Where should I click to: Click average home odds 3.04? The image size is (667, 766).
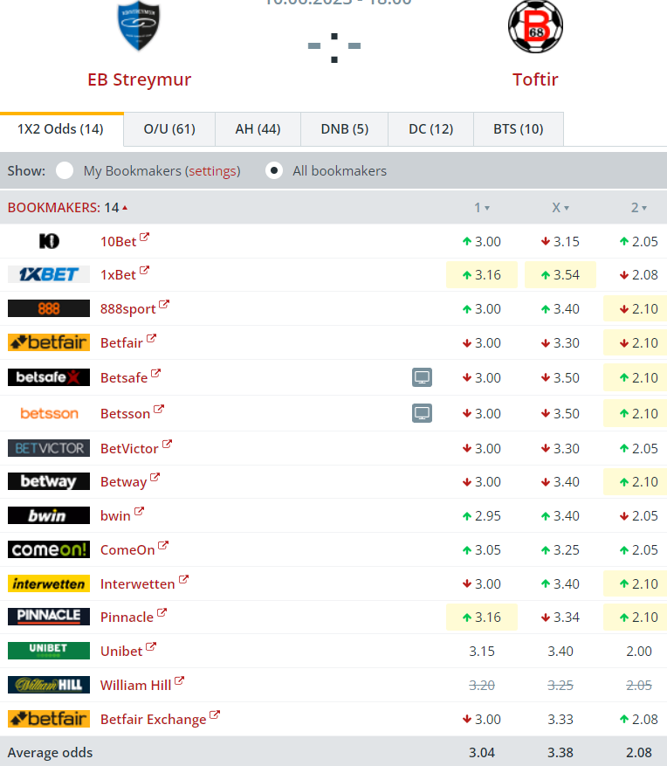pos(481,752)
